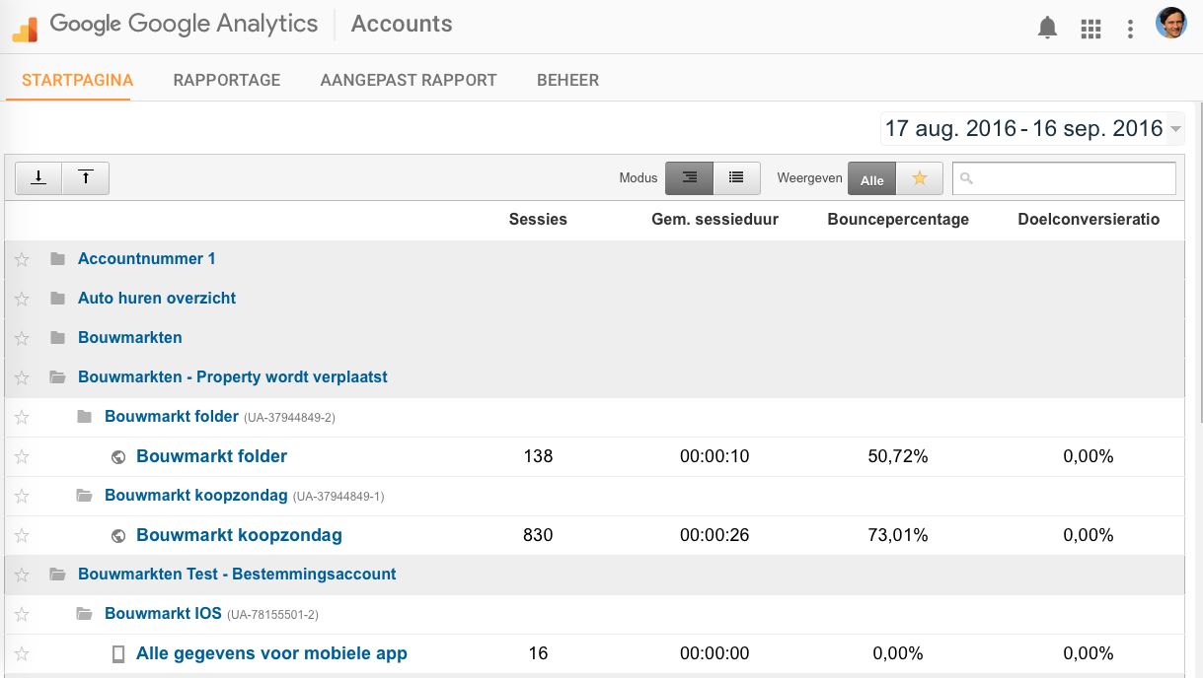Click the 00:00:10 session duration value
This screenshot has width=1203, height=678.
pos(714,456)
